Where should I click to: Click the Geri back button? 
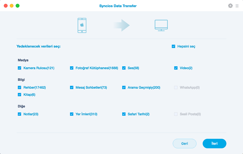coord(185,143)
